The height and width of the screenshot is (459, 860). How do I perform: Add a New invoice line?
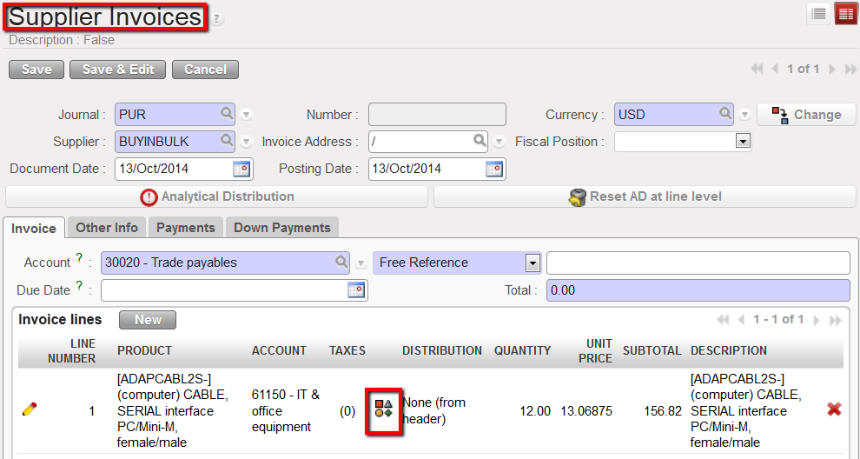click(148, 320)
